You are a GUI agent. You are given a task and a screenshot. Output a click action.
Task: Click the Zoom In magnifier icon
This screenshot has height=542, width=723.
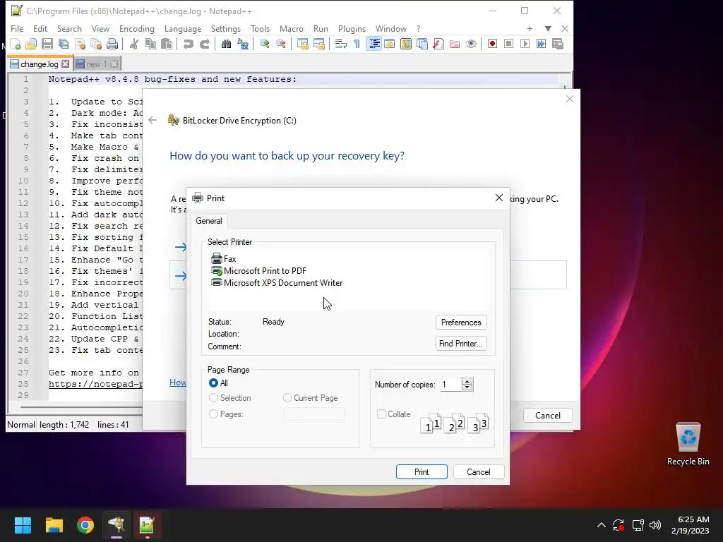(264, 44)
